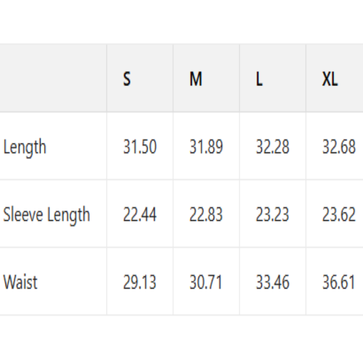The image size is (363, 363).
Task: Select the XL size column header
Action: click(330, 79)
